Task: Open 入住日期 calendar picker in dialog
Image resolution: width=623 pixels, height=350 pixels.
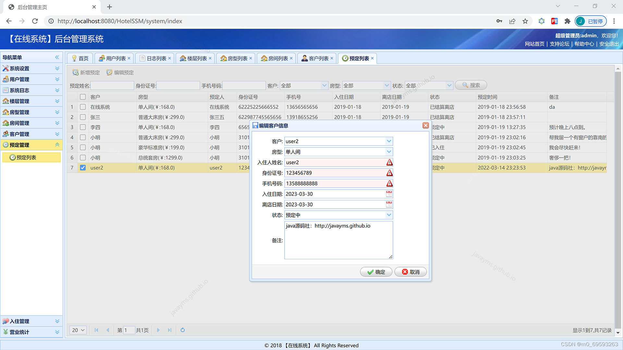Action: [389, 194]
